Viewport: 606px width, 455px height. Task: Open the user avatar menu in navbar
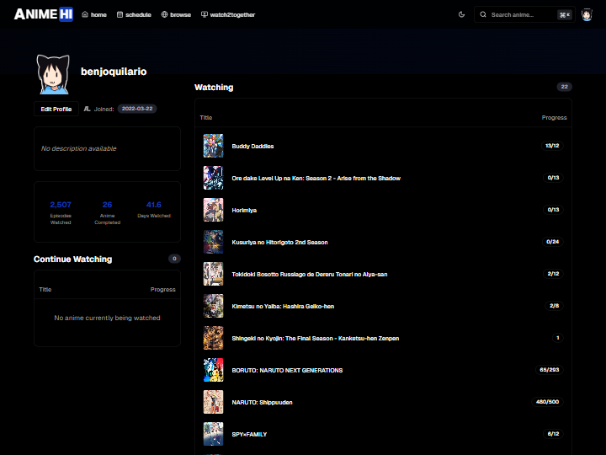tap(587, 14)
